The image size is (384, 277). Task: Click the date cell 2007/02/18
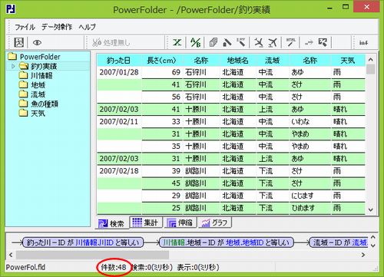(119, 171)
